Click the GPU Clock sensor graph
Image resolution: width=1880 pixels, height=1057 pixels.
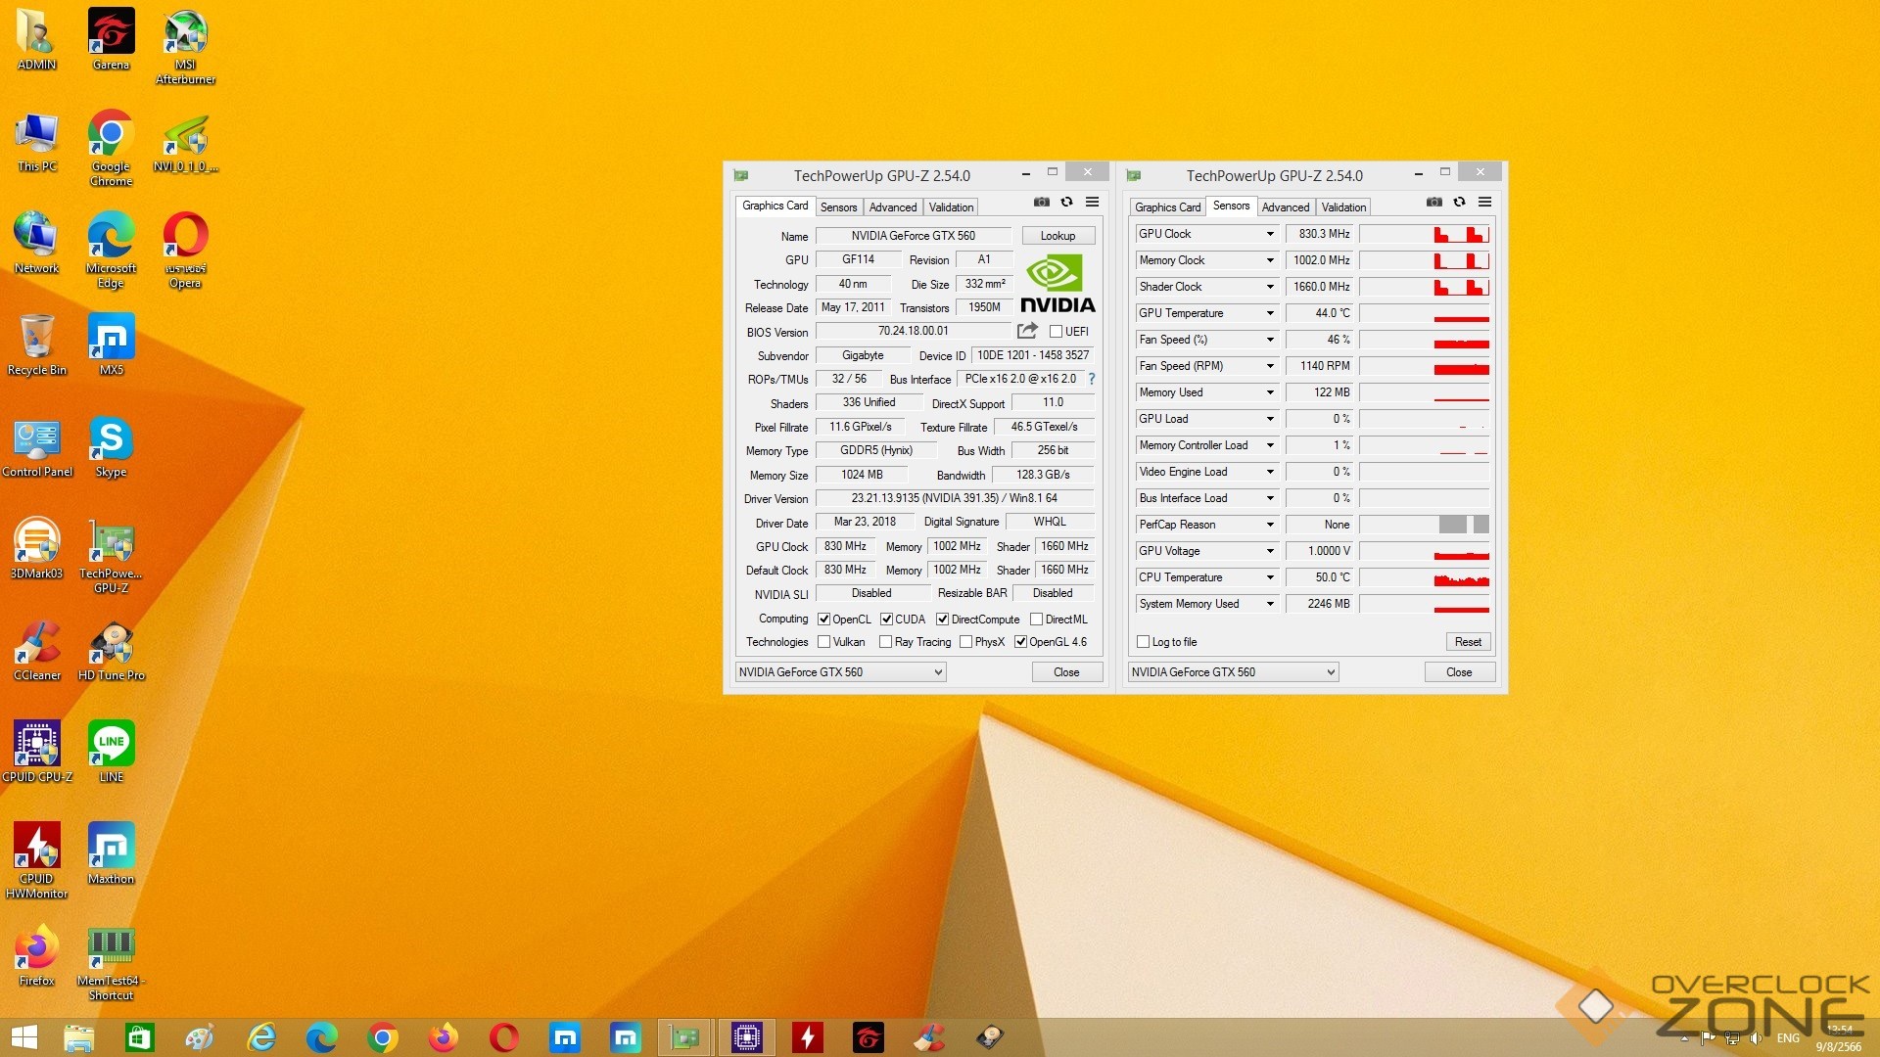[1424, 234]
